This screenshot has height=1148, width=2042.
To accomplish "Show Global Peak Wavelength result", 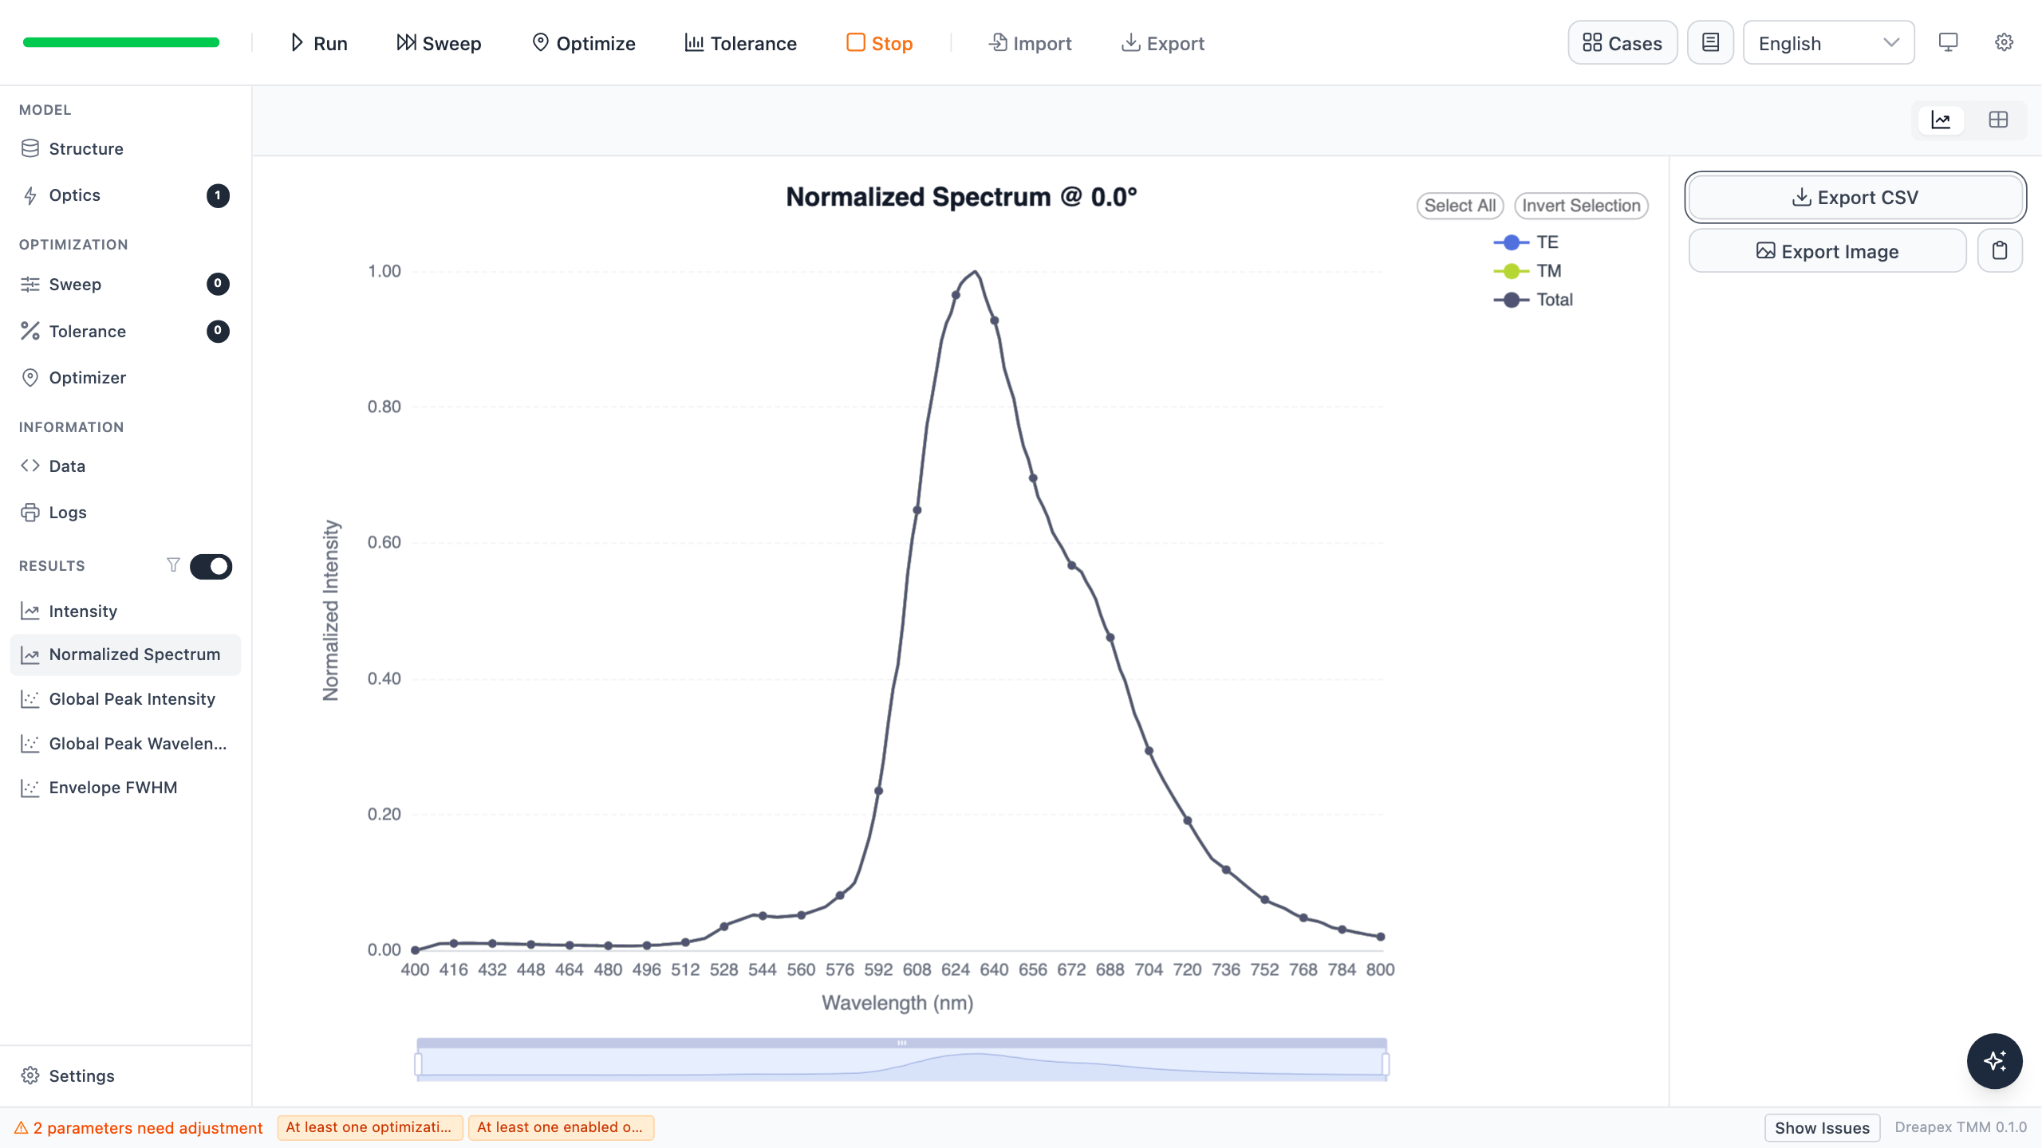I will click(125, 744).
